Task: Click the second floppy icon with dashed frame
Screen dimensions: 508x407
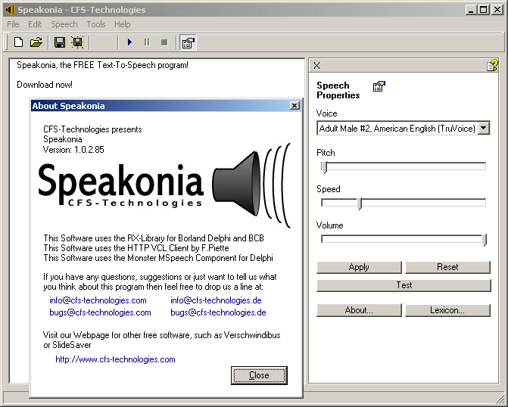Action: click(x=78, y=42)
